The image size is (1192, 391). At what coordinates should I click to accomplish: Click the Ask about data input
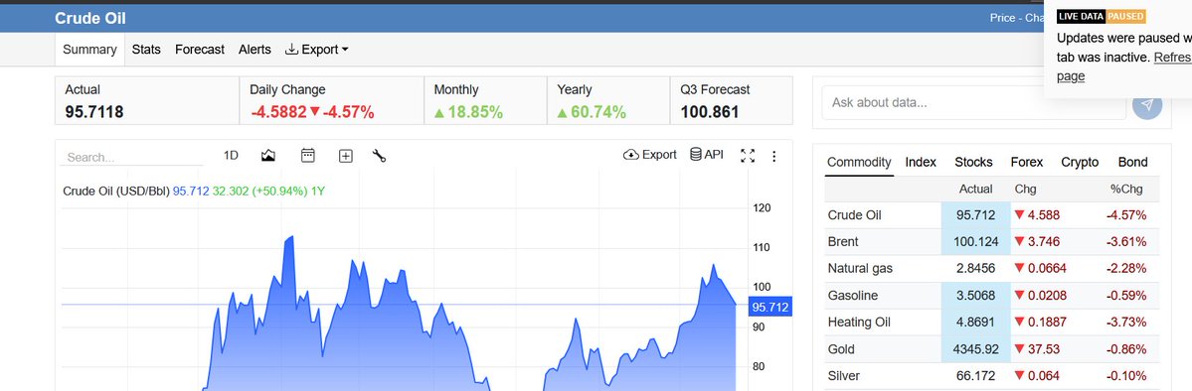[x=974, y=102]
